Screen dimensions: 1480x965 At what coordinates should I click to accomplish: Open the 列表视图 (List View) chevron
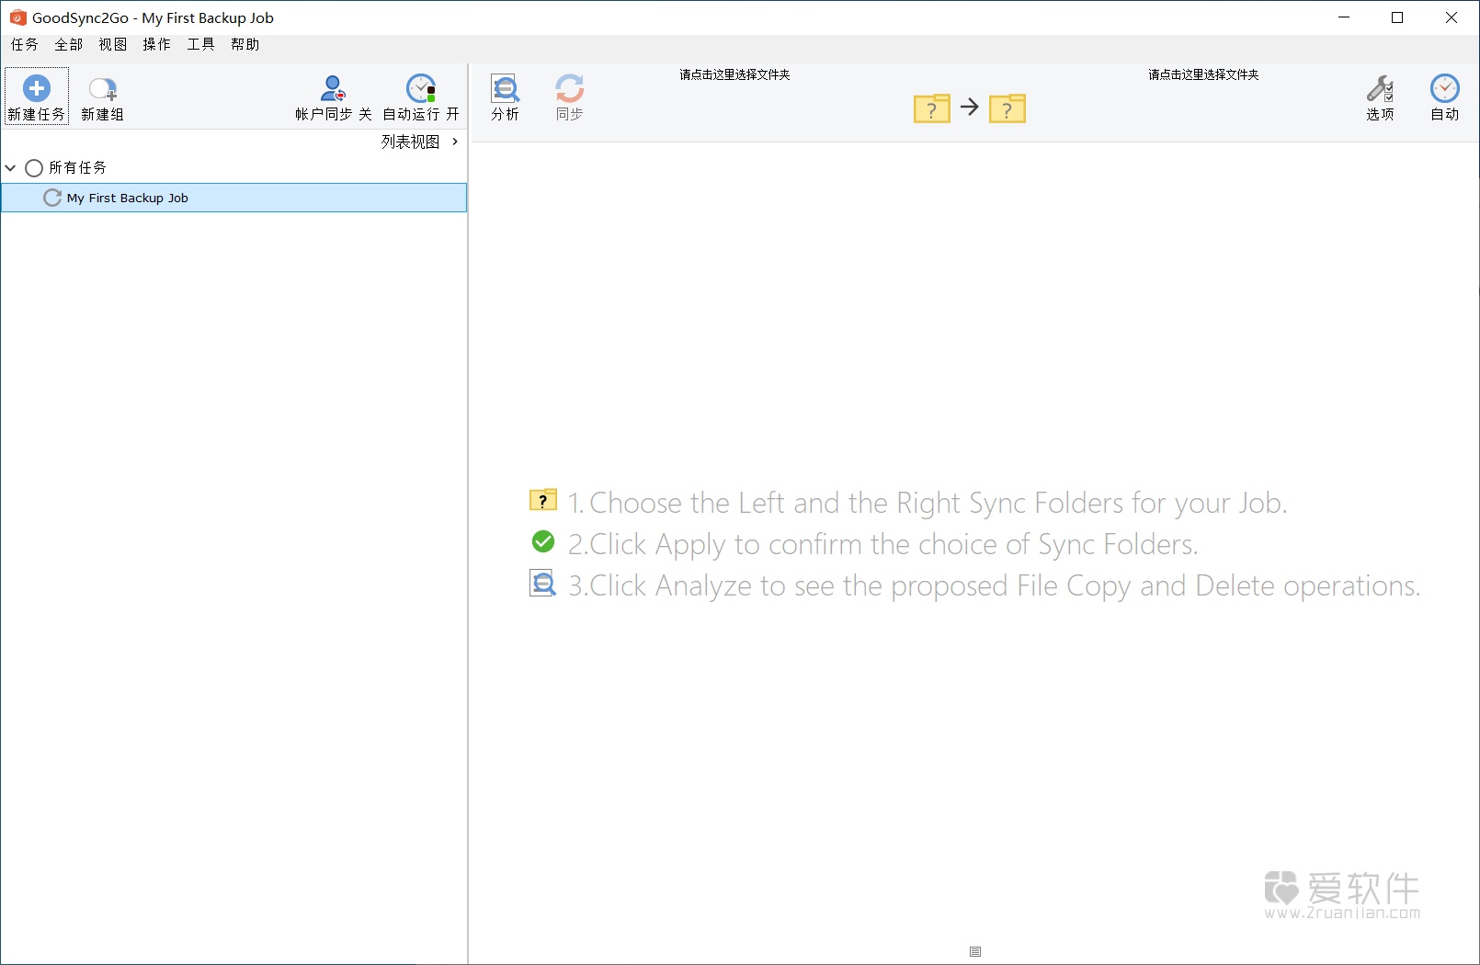click(454, 142)
